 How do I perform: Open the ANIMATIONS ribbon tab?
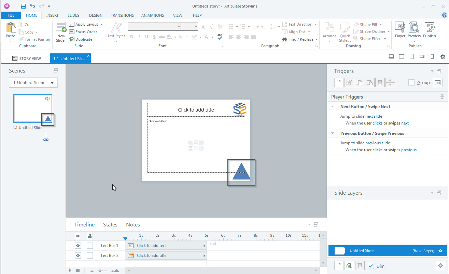click(153, 15)
